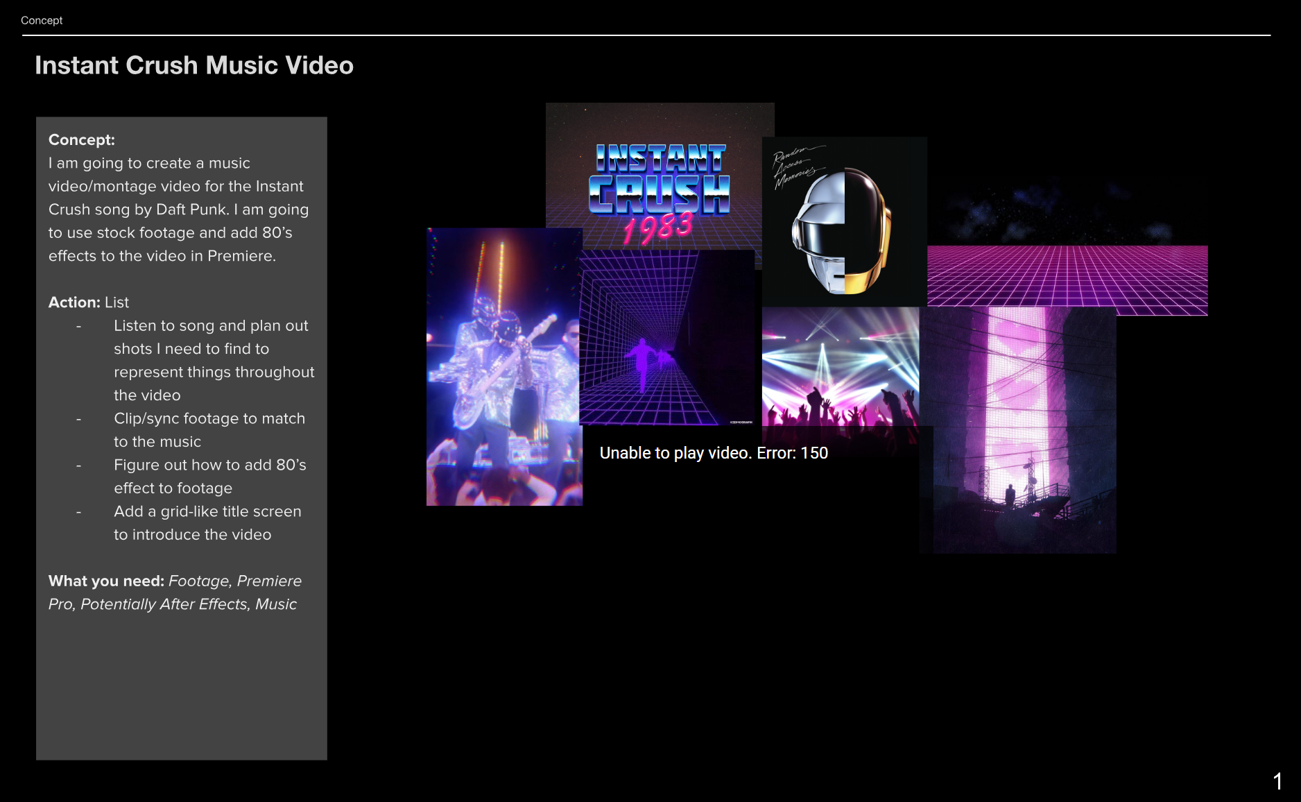Click the 'Instant Crush Music Video' heading

pos(194,65)
